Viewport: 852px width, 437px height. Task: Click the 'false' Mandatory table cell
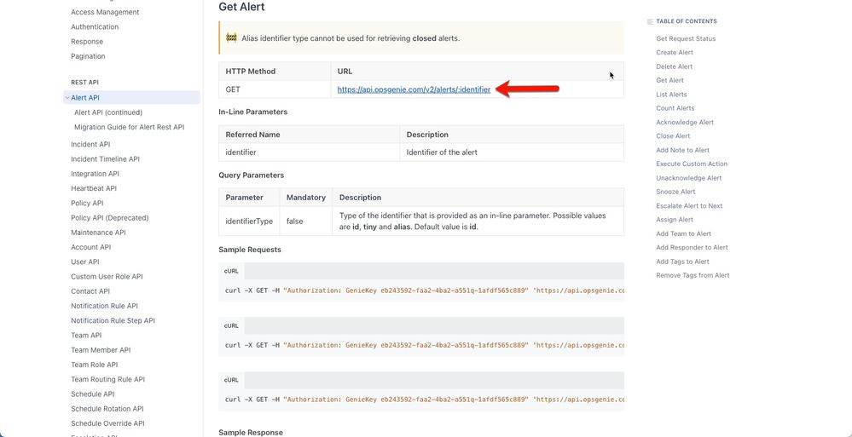coord(306,221)
